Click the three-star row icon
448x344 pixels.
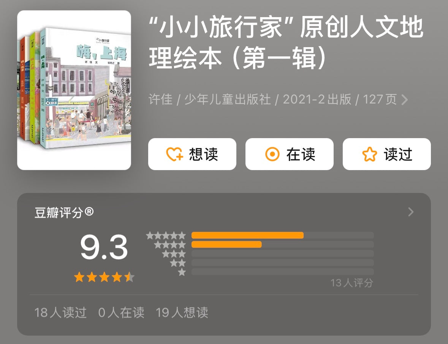pos(174,254)
